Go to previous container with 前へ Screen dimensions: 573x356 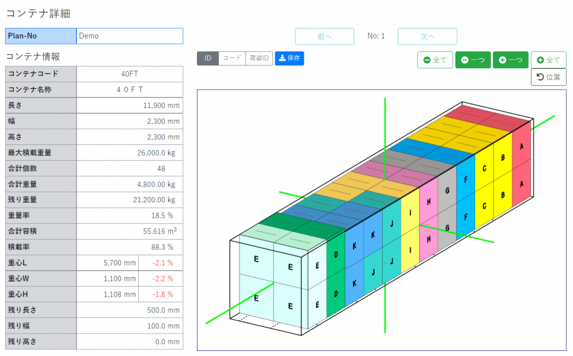(x=325, y=36)
